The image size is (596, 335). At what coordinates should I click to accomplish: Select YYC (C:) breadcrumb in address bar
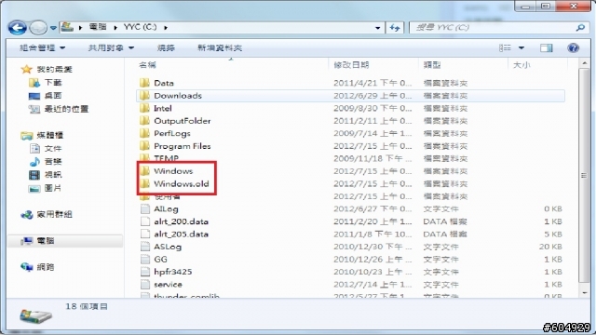[141, 27]
